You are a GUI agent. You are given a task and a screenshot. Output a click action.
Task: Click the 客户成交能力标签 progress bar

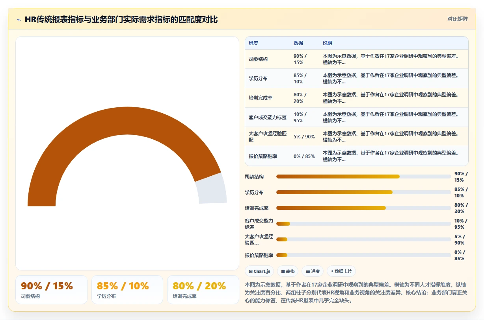click(x=363, y=224)
